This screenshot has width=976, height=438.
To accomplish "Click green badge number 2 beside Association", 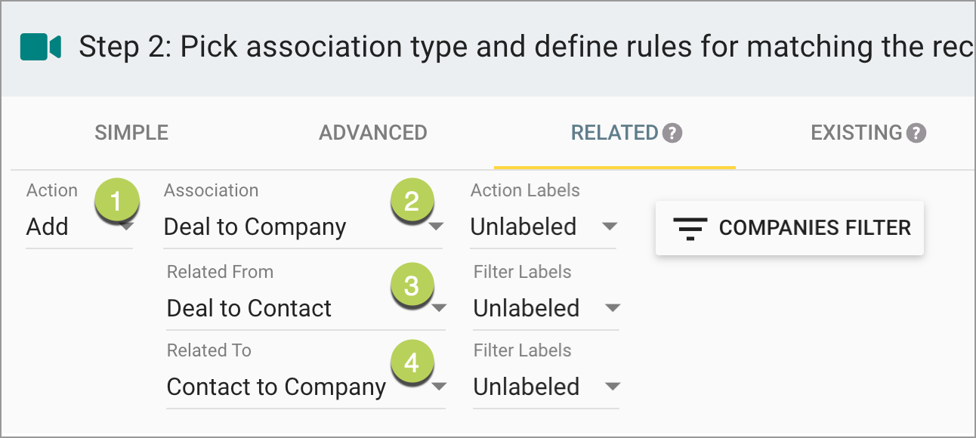I will tap(414, 201).
